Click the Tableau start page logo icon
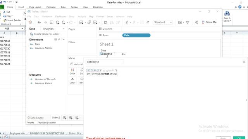Viewport: 248px width, 139px height. click(x=30, y=22)
